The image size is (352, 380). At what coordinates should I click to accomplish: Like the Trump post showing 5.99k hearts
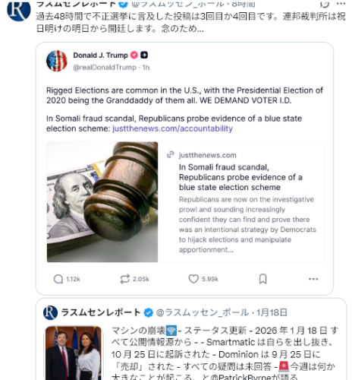click(x=193, y=279)
